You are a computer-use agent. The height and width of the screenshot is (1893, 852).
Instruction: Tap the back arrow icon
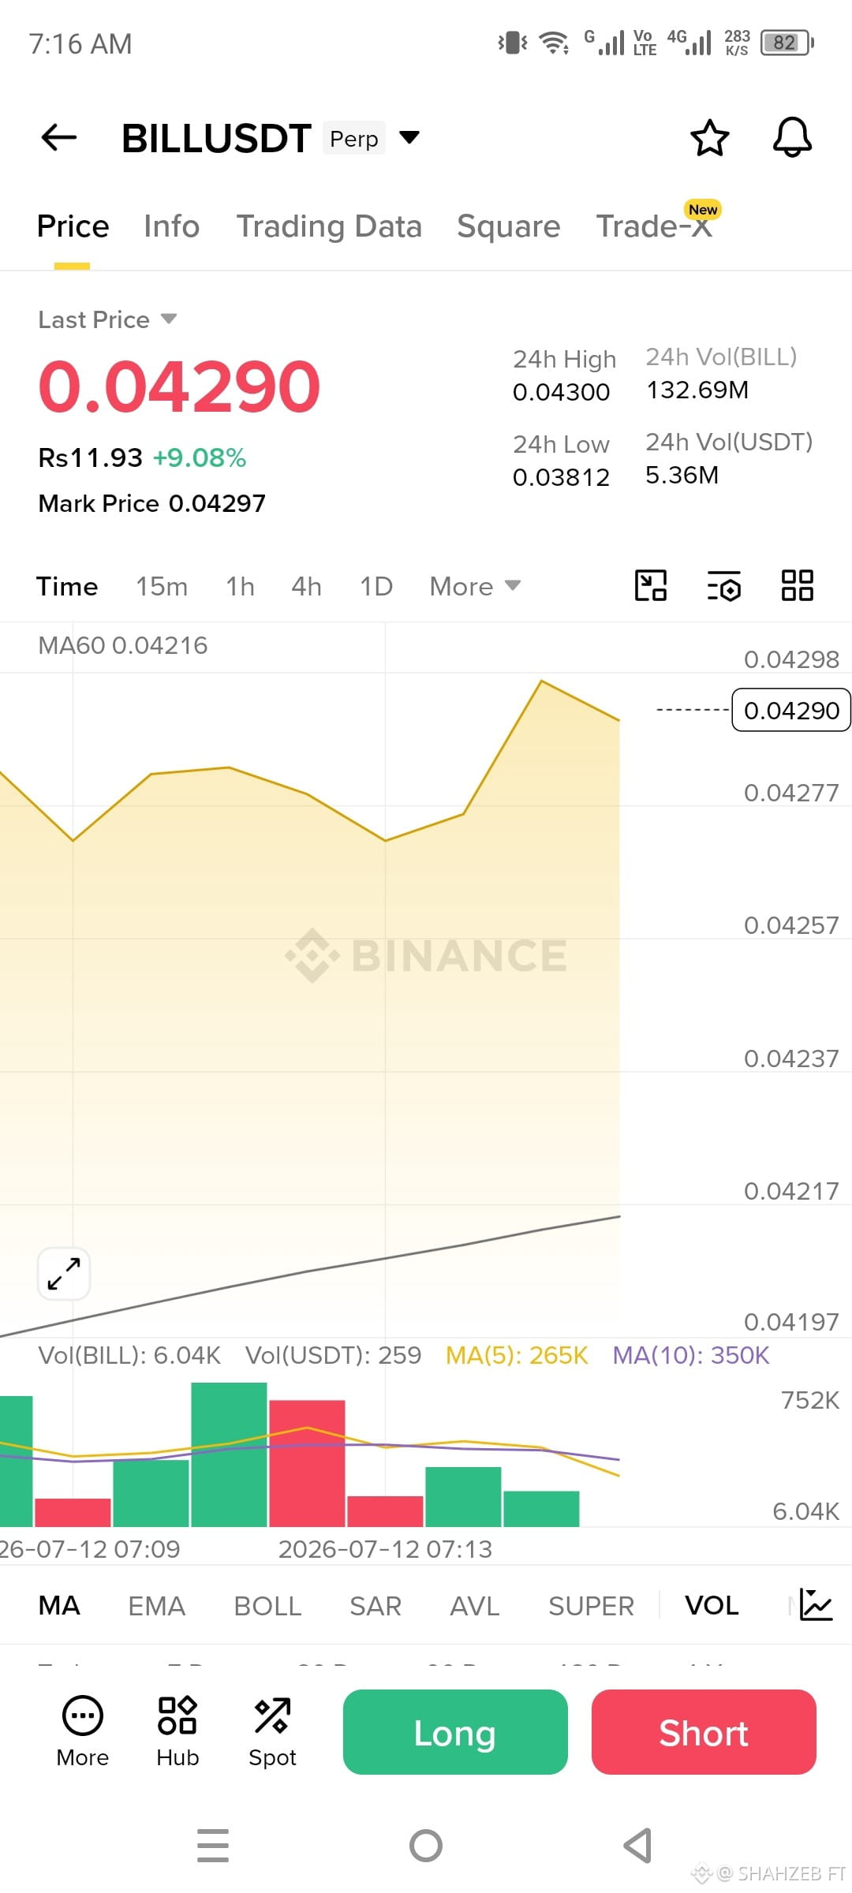tap(59, 138)
